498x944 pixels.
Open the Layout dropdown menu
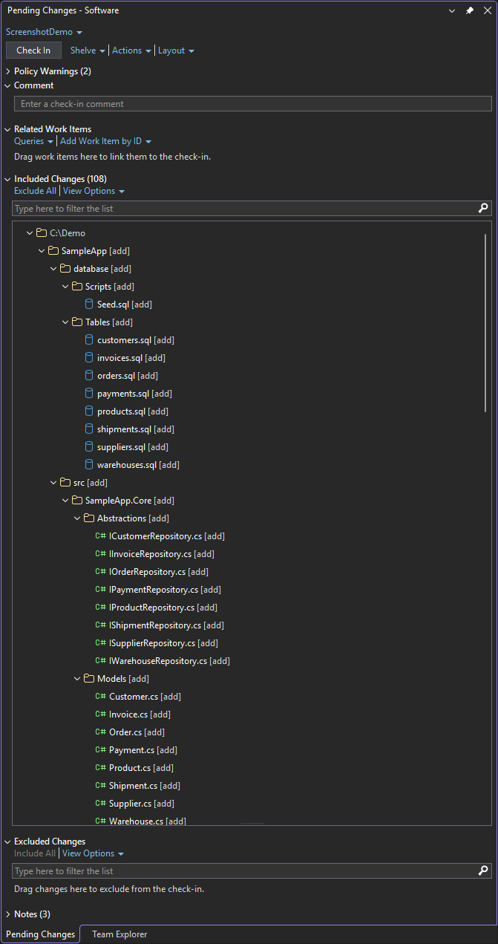tap(176, 51)
